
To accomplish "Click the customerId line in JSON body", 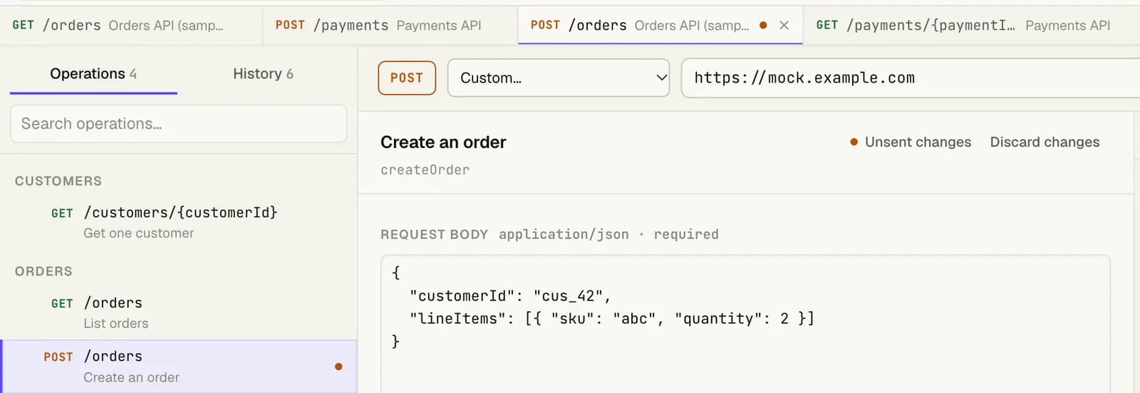I will [510, 296].
